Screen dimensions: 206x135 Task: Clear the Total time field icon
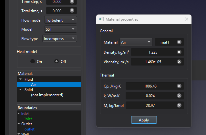72,11
